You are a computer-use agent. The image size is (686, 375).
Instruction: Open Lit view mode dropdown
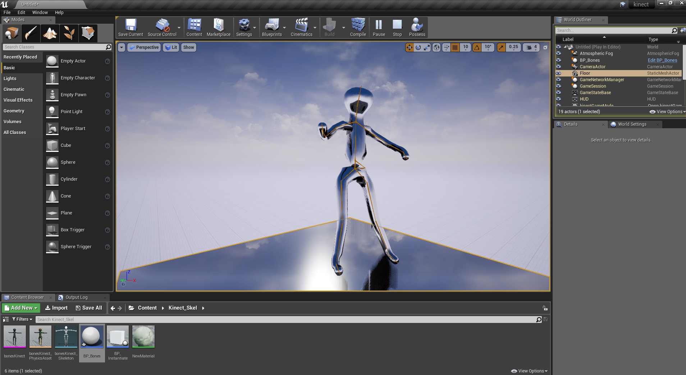pyautogui.click(x=171, y=47)
